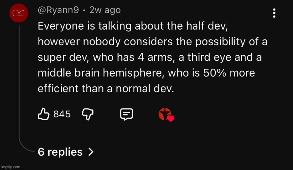Show the "6 replies" thread
The width and height of the screenshot is (293, 170).
[60, 152]
